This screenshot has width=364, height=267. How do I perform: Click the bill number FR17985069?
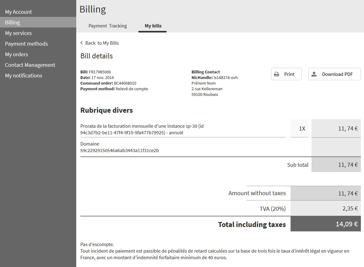[x=100, y=72]
